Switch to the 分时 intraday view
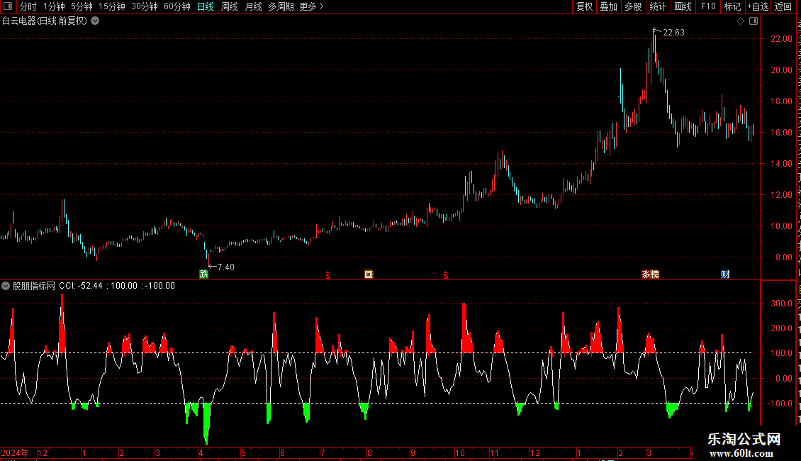 [28, 6]
